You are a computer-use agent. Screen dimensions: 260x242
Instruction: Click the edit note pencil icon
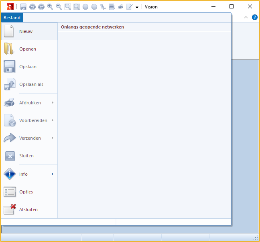pos(129,7)
